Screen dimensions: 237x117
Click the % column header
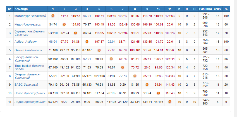[x=226, y=9]
